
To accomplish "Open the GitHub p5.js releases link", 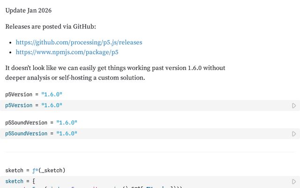I will (x=79, y=42).
